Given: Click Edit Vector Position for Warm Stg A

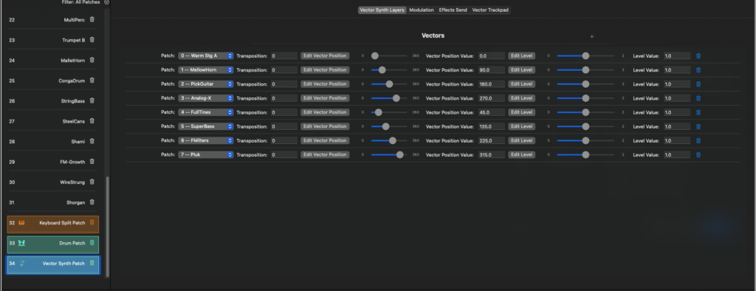Looking at the screenshot, I should 325,56.
